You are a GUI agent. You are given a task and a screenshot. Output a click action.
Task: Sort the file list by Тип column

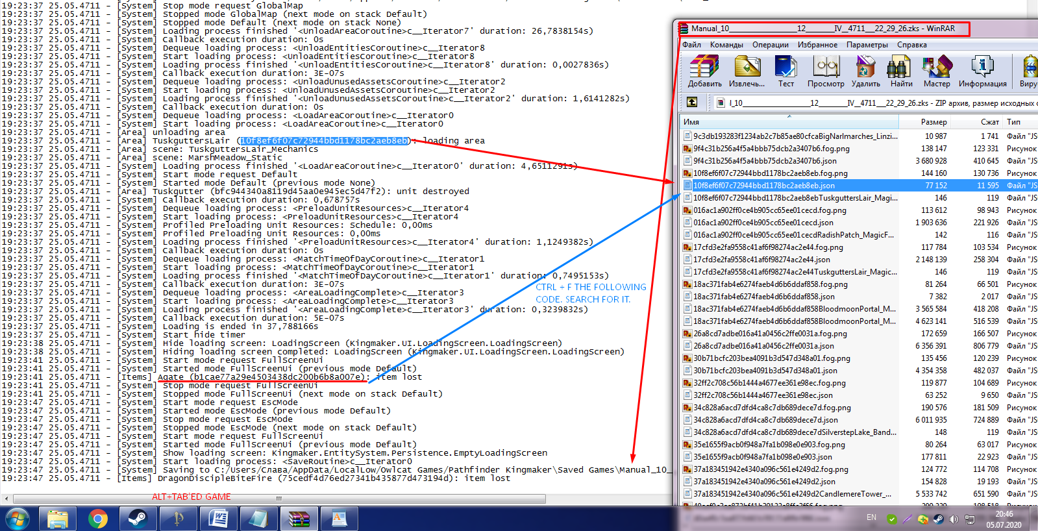[1020, 122]
